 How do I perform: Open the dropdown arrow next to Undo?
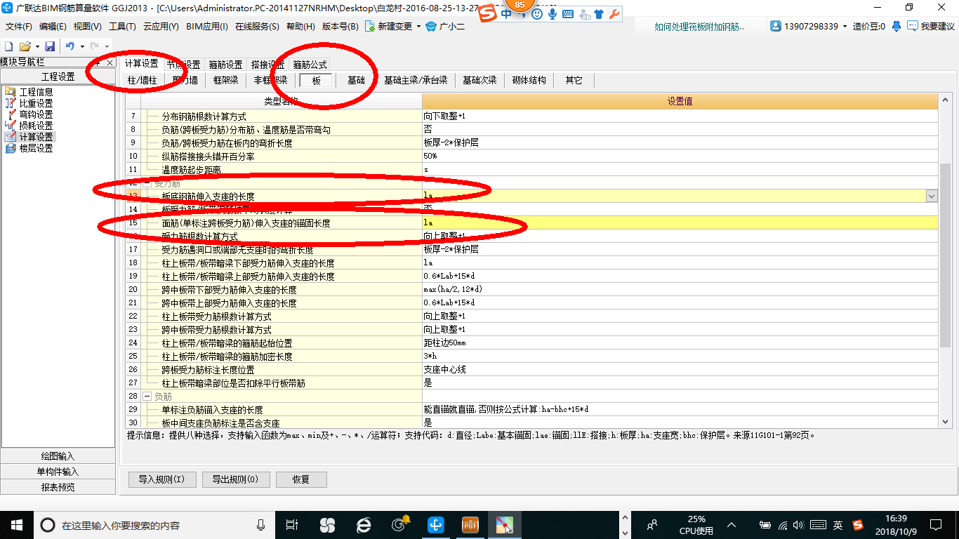pyautogui.click(x=82, y=46)
